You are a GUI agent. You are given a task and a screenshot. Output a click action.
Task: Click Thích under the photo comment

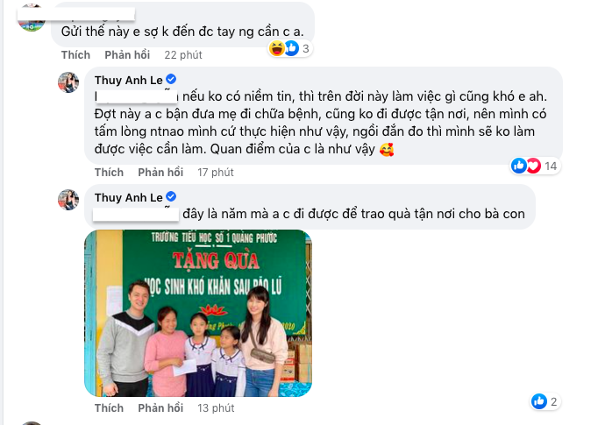(x=109, y=407)
